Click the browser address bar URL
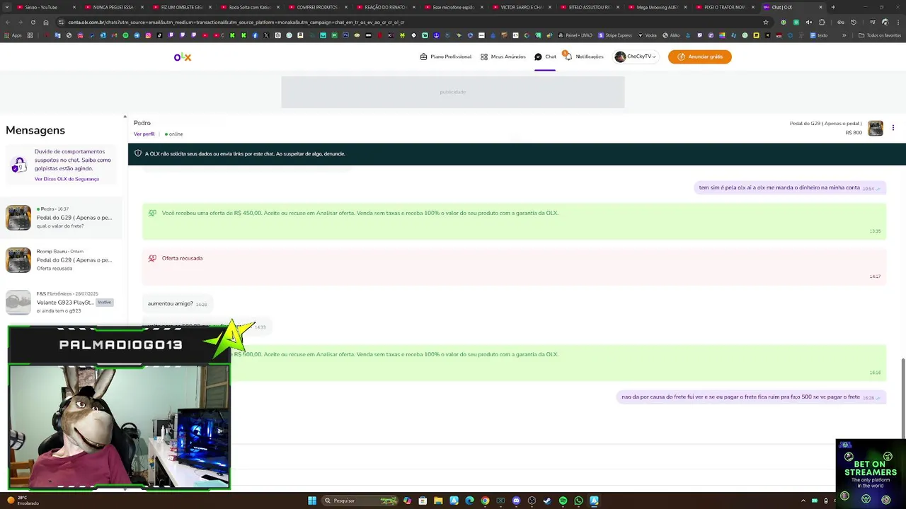The image size is (906, 509). (236, 22)
